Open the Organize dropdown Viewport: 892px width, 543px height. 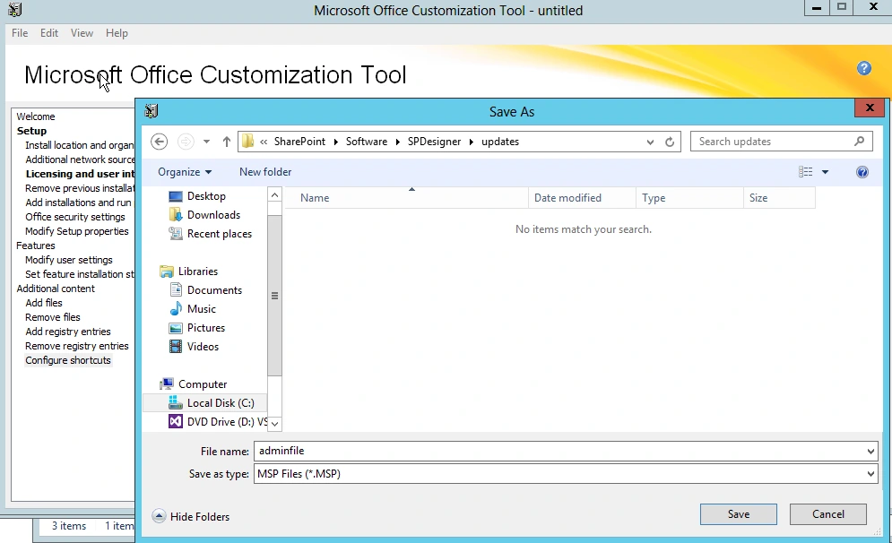[185, 172]
